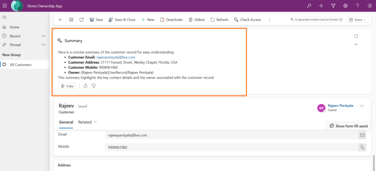Click the thumbs down feedback icon
Screen dimensions: 376x171
click(93, 86)
